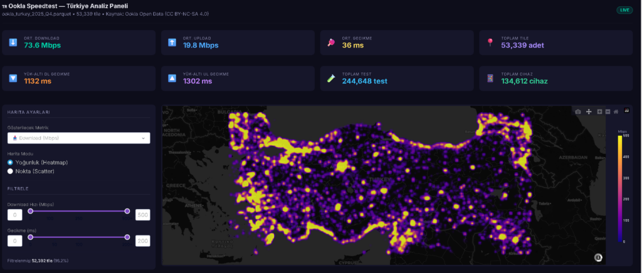Click the LIVE status badge
Image resolution: width=642 pixels, height=273 pixels.
point(625,10)
